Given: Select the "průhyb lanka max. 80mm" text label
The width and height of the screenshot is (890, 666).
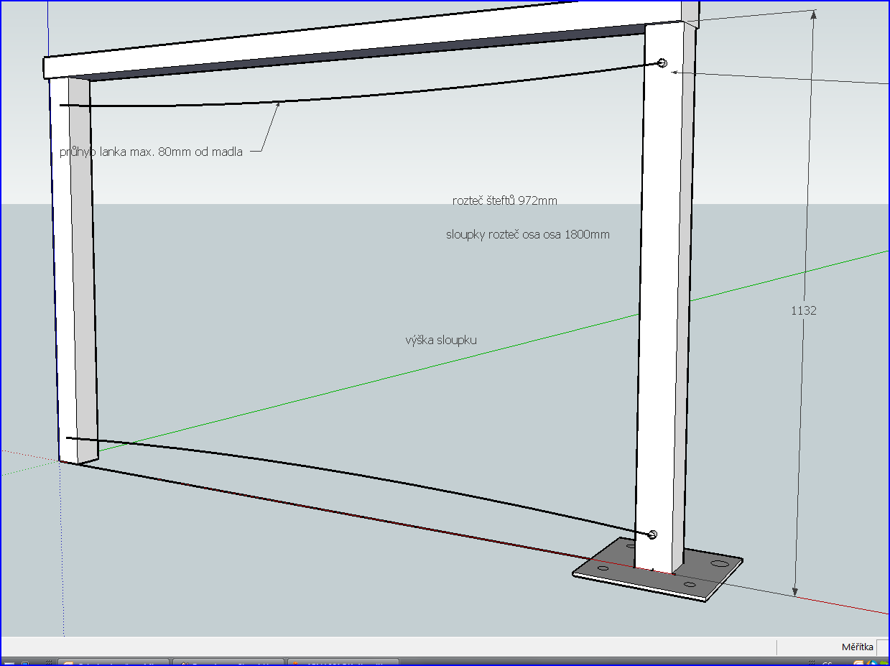Looking at the screenshot, I should (151, 152).
